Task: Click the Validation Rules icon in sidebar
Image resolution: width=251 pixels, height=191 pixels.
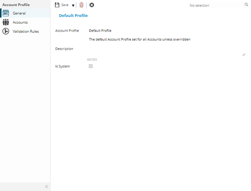Action: (x=6, y=31)
